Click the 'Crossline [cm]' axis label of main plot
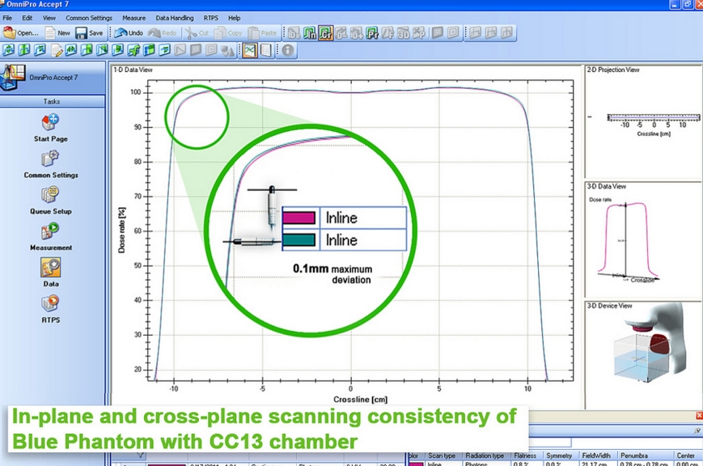 (x=361, y=399)
